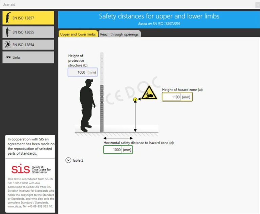Click the crushing hazard icon for EN ISO 13854
Viewport: 260px width, 214px height.
click(x=8, y=45)
